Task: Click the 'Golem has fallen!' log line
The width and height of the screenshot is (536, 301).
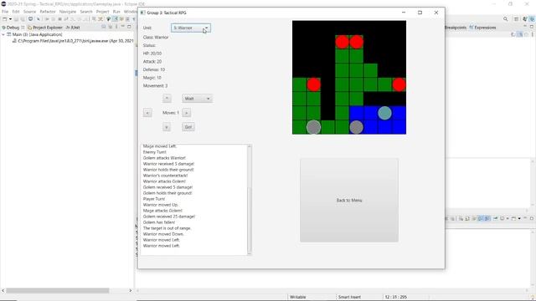Action: click(x=159, y=222)
